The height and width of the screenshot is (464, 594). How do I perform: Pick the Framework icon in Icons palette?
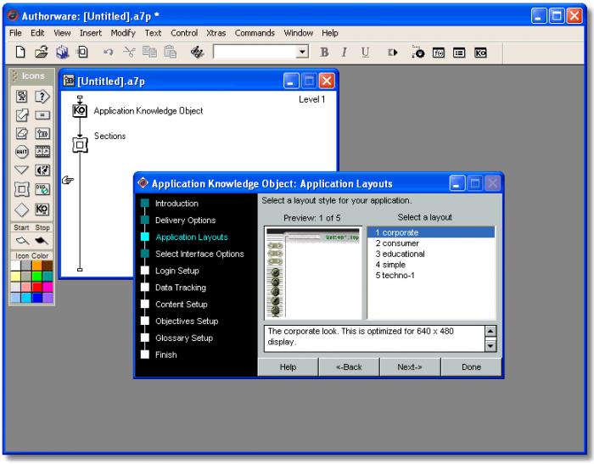pyautogui.click(x=21, y=189)
